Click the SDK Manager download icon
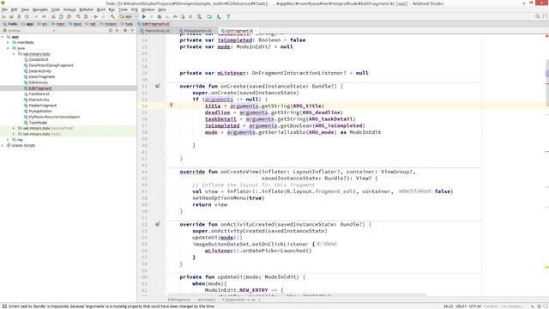The image size is (549, 309). pyautogui.click(x=219, y=16)
